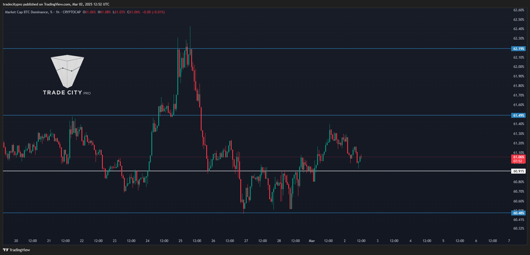Screen dimensions: 530x255
Task: Click the open value O61.06%
Action: [89, 12]
